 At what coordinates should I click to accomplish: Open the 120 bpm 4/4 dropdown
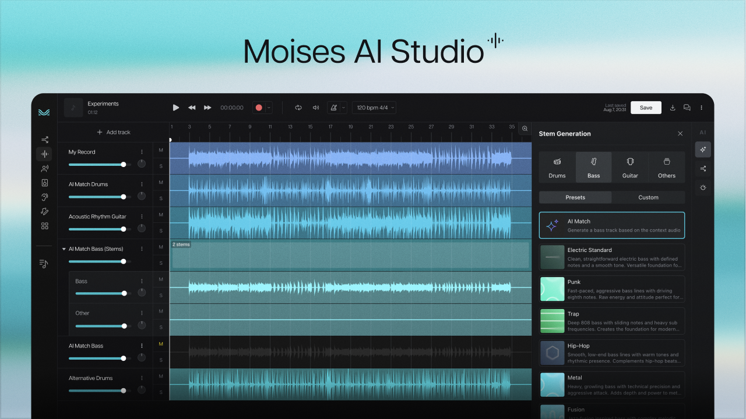click(x=374, y=107)
